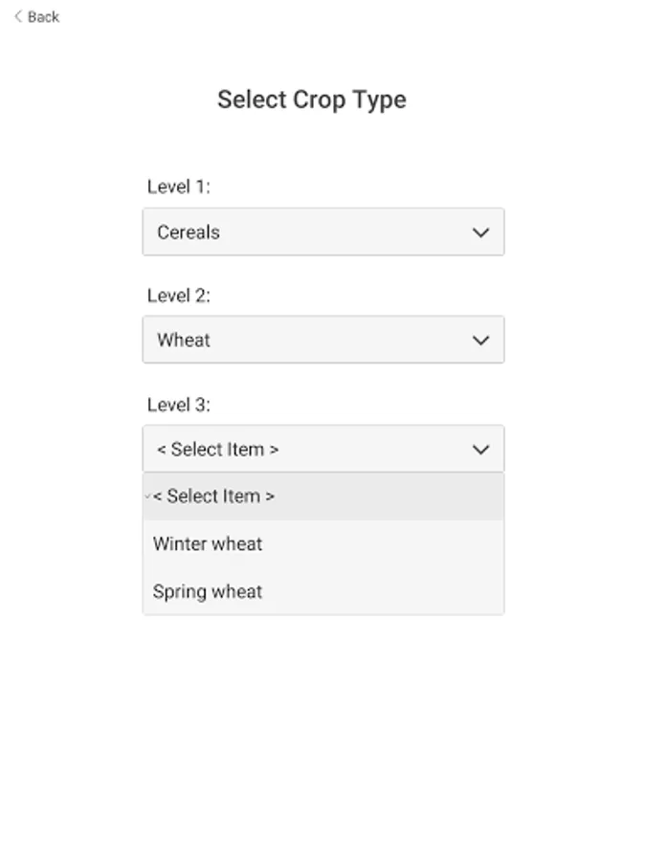Click the "Wheat" value text

coord(184,341)
